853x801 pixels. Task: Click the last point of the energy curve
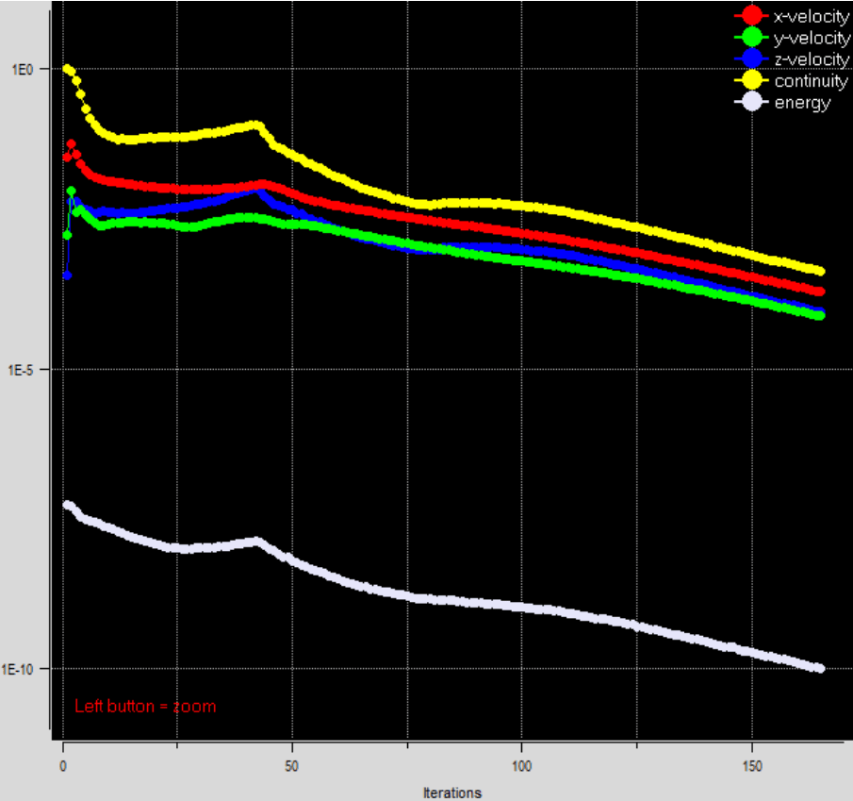[820, 668]
